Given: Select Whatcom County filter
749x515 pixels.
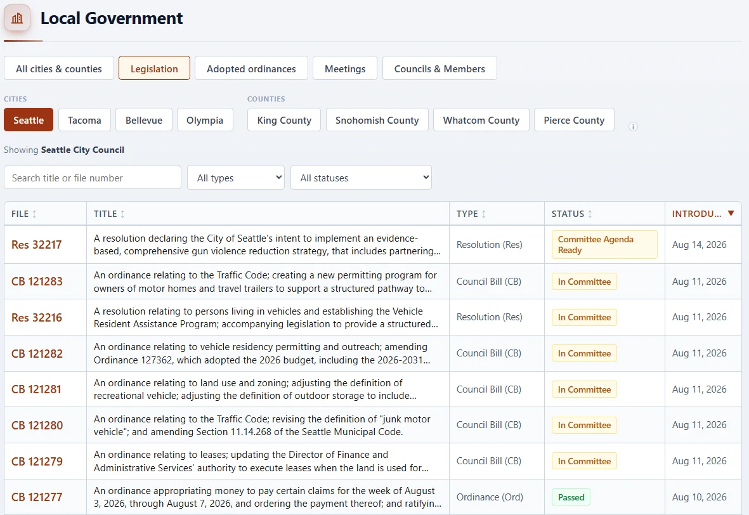Looking at the screenshot, I should (481, 120).
